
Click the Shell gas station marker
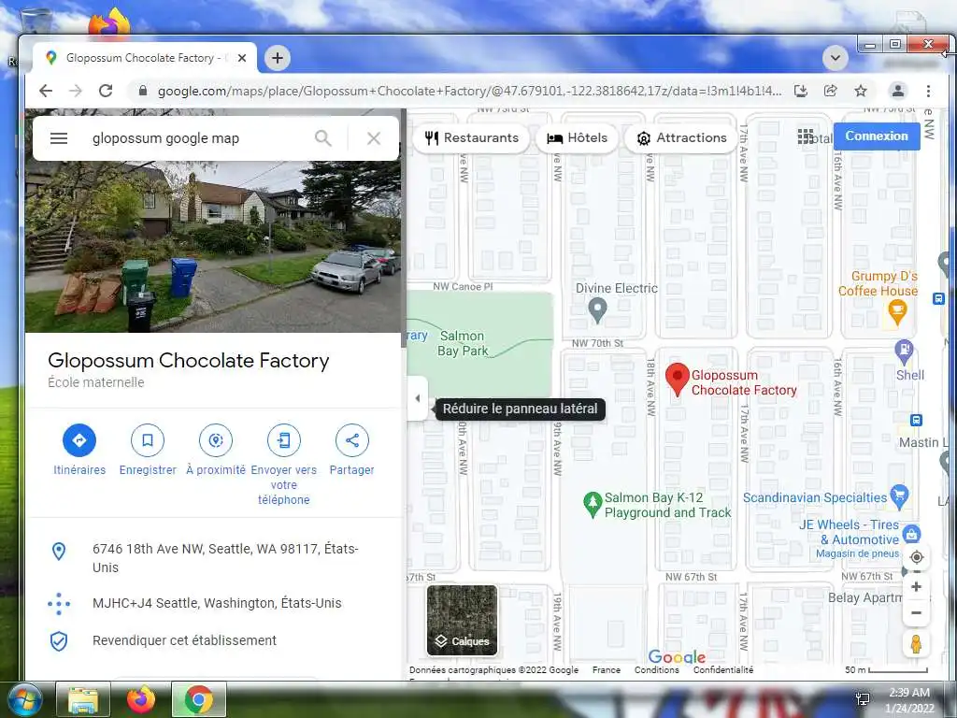(x=904, y=352)
